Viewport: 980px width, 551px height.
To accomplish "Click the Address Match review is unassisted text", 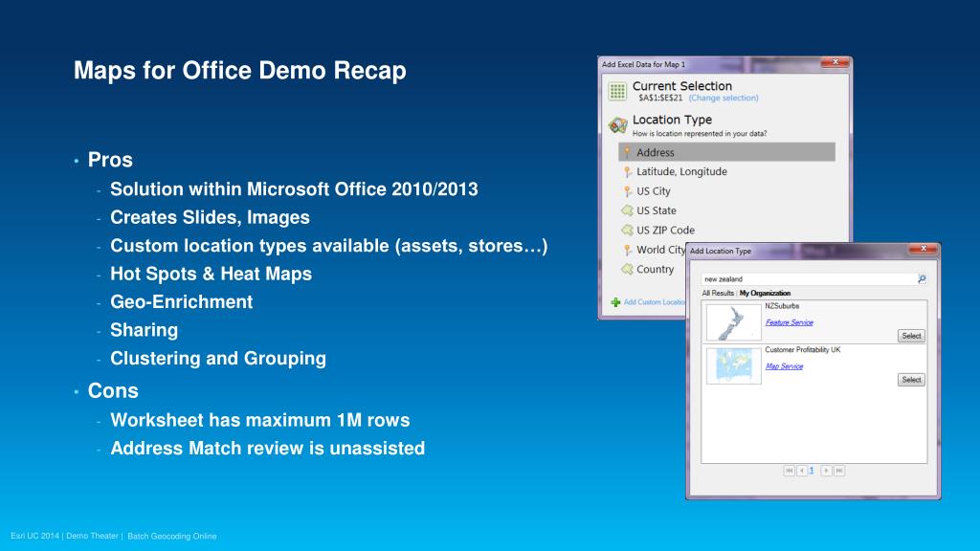I will [268, 448].
